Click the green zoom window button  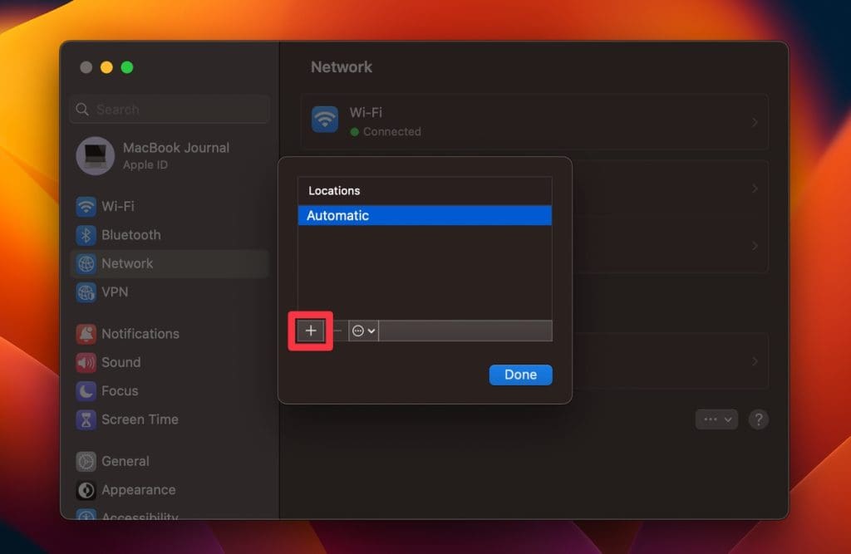(x=127, y=67)
